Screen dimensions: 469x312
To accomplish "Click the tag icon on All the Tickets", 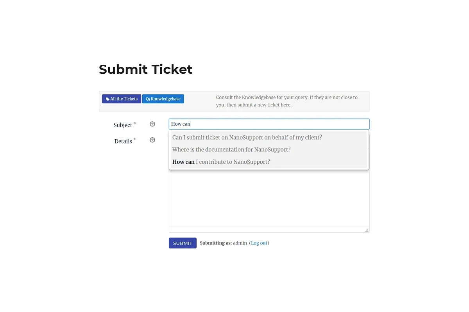I will [x=107, y=99].
